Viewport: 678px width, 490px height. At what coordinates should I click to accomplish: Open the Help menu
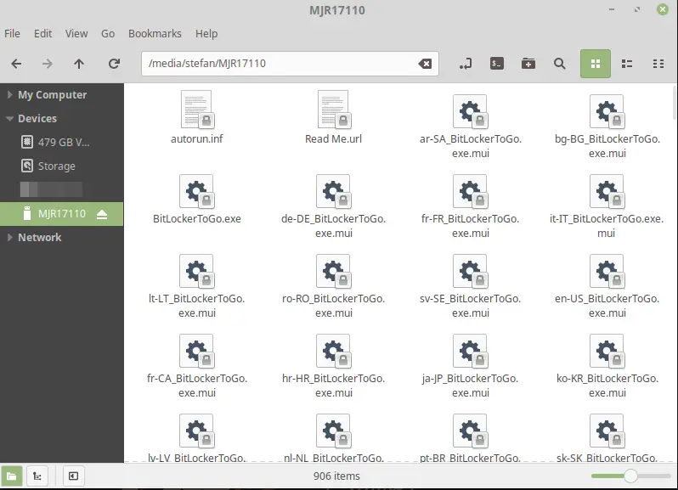(x=206, y=34)
